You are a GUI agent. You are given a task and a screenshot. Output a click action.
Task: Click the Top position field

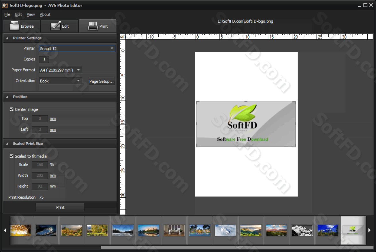(x=40, y=119)
